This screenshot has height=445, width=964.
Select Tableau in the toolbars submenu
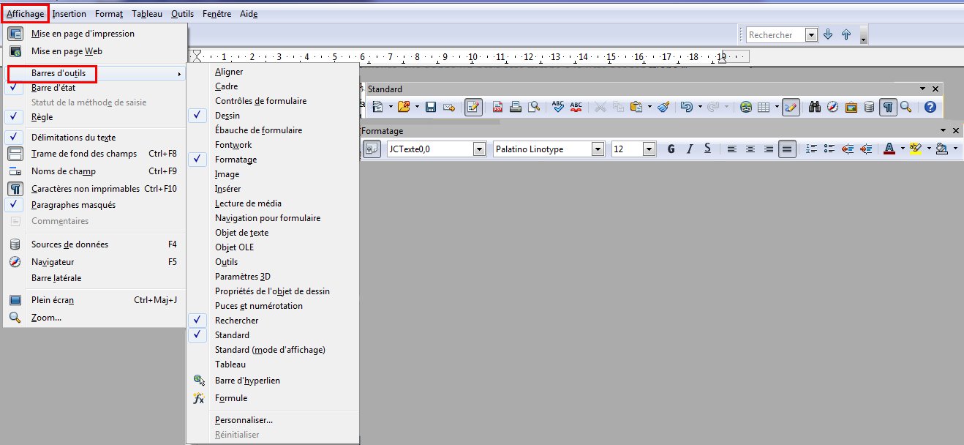point(230,364)
